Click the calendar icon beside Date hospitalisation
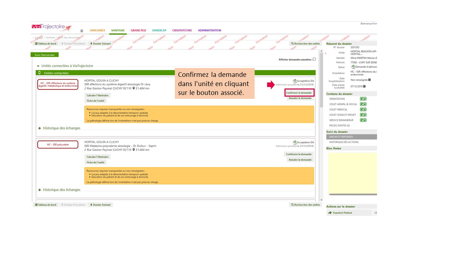 pyautogui.click(x=369, y=80)
